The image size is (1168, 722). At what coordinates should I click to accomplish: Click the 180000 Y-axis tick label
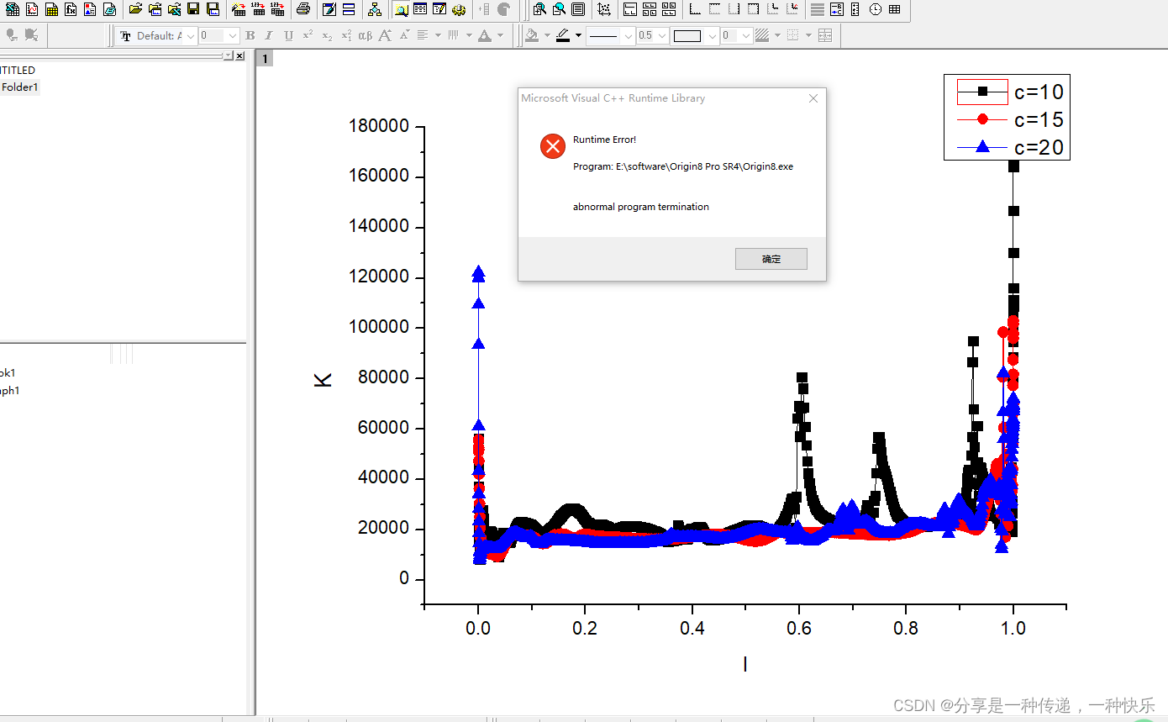pyautogui.click(x=379, y=126)
